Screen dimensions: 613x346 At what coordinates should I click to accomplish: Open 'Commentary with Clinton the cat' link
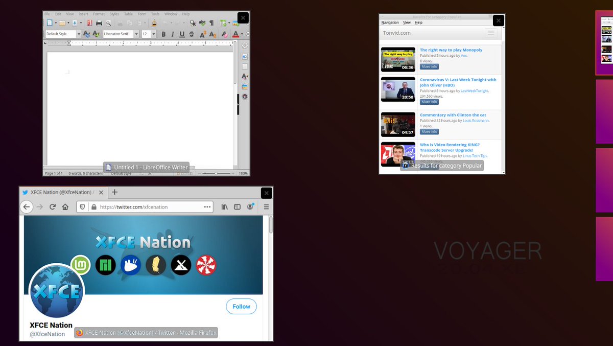[453, 115]
